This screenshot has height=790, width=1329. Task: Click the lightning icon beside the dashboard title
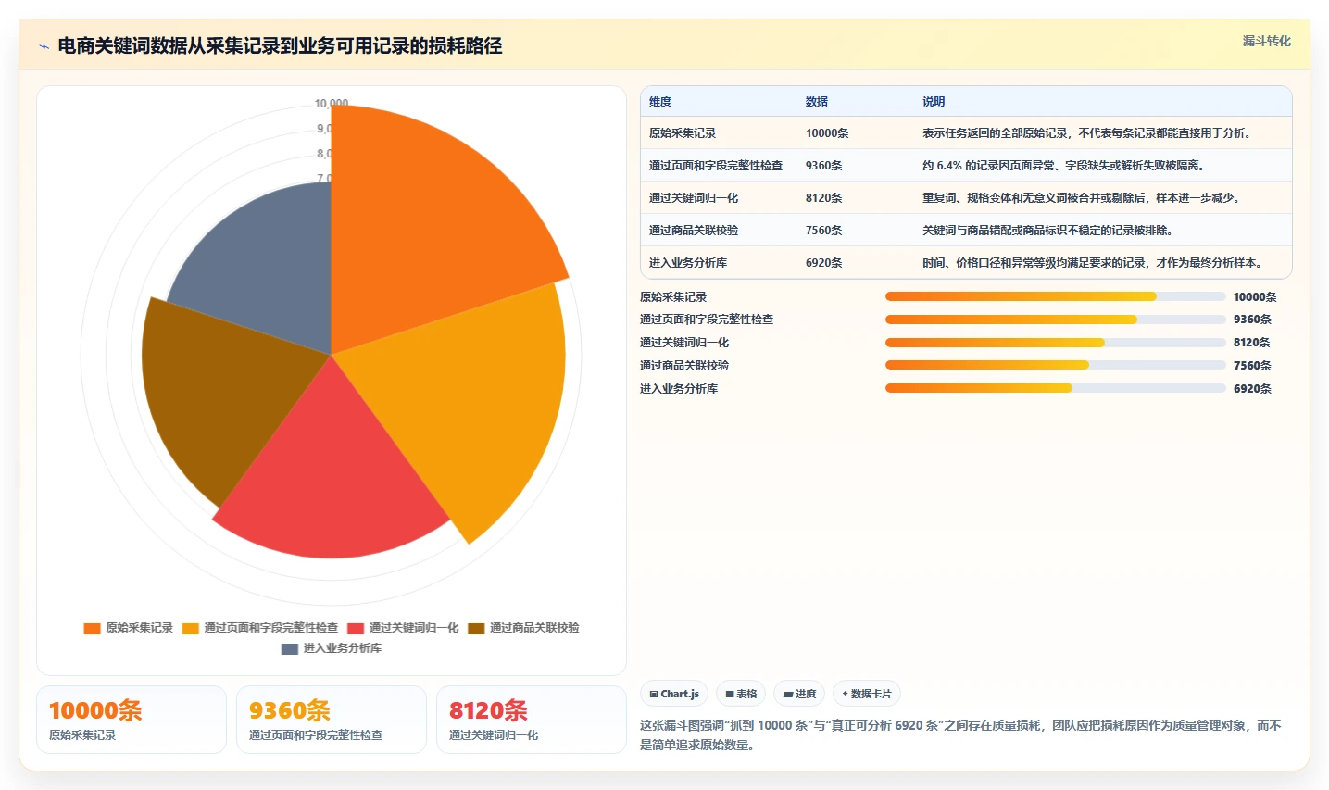pyautogui.click(x=44, y=46)
